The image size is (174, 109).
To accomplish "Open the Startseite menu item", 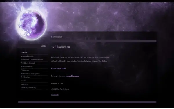I will click(24, 53).
